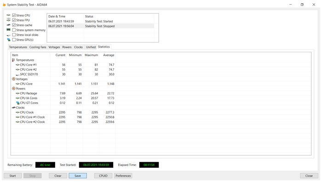Click the Test Started 06.07.2021 19:43:59 display
This screenshot has width=322, height=182.
(96, 165)
